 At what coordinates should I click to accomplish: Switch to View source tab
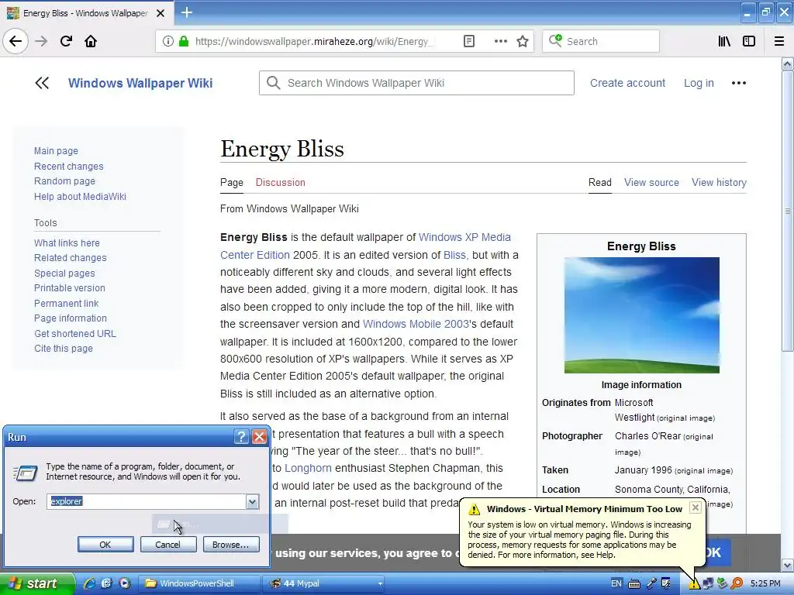(651, 183)
